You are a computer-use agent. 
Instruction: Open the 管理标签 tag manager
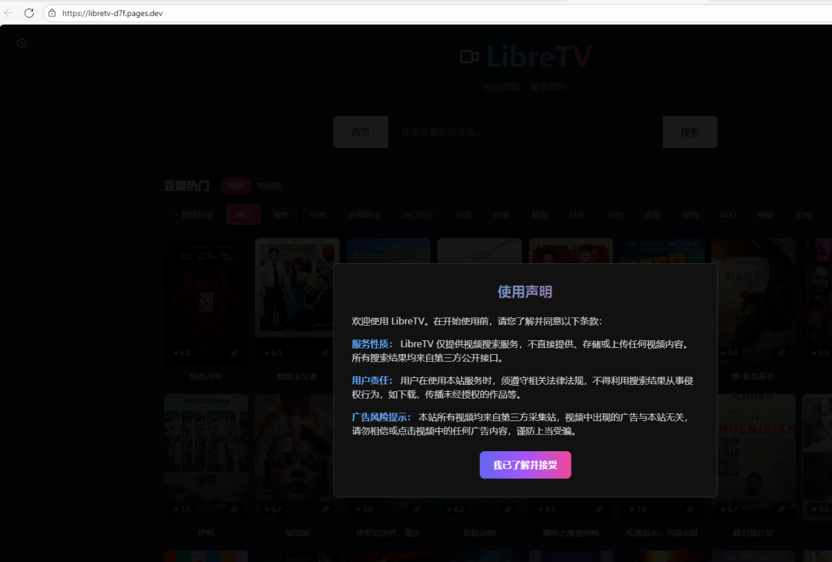[196, 215]
